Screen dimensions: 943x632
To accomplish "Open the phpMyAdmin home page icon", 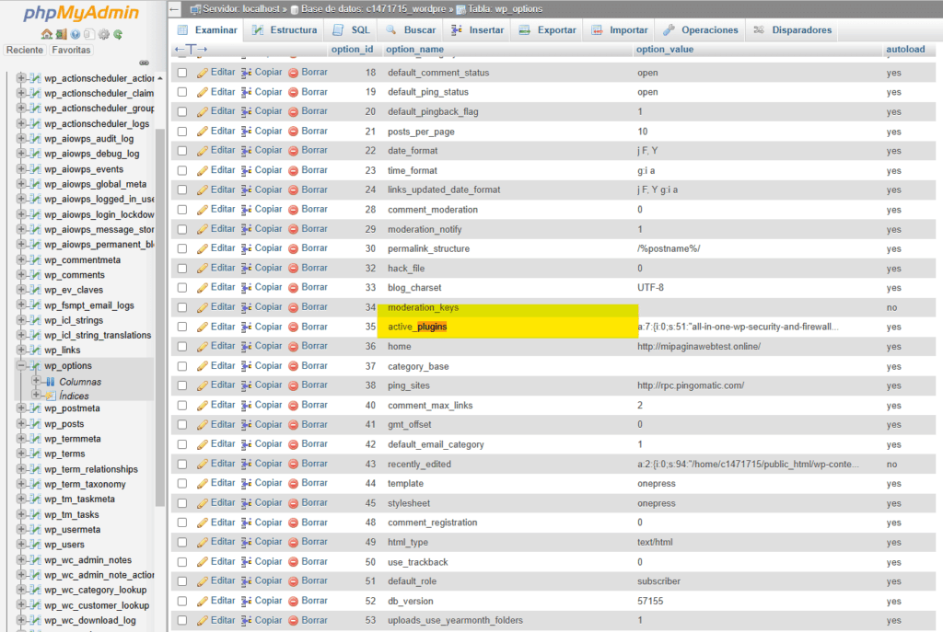I will click(47, 34).
